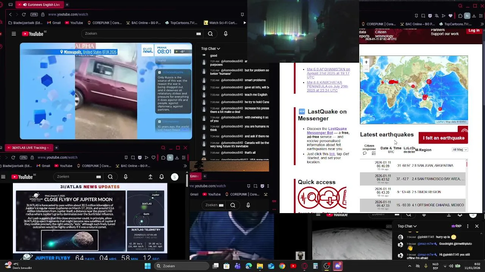Open Discord from the taskbar

click(338, 266)
